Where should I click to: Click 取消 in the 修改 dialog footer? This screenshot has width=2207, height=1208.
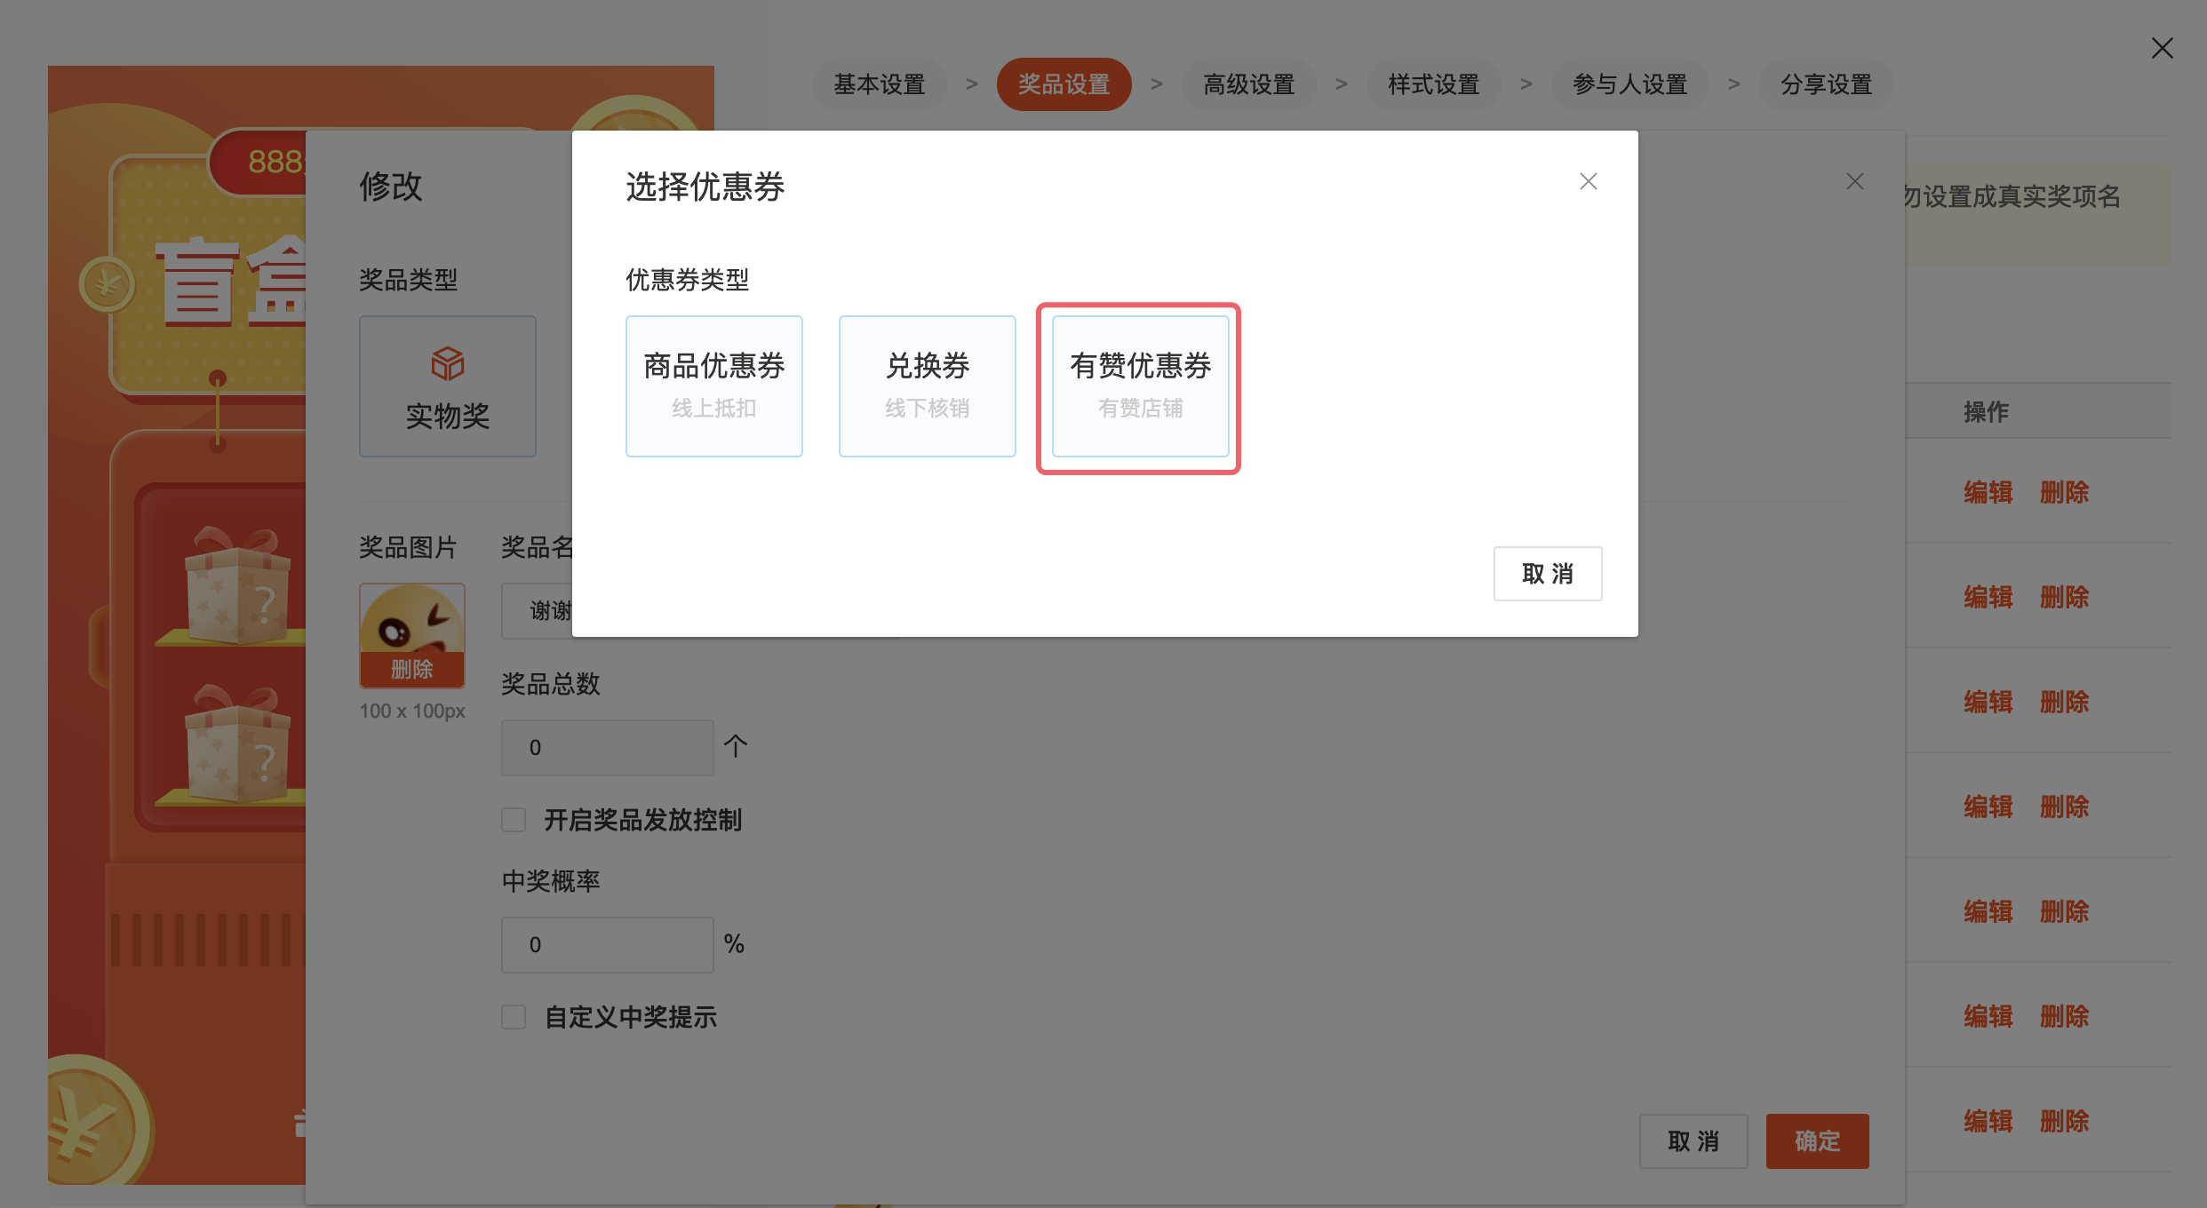1693,1141
